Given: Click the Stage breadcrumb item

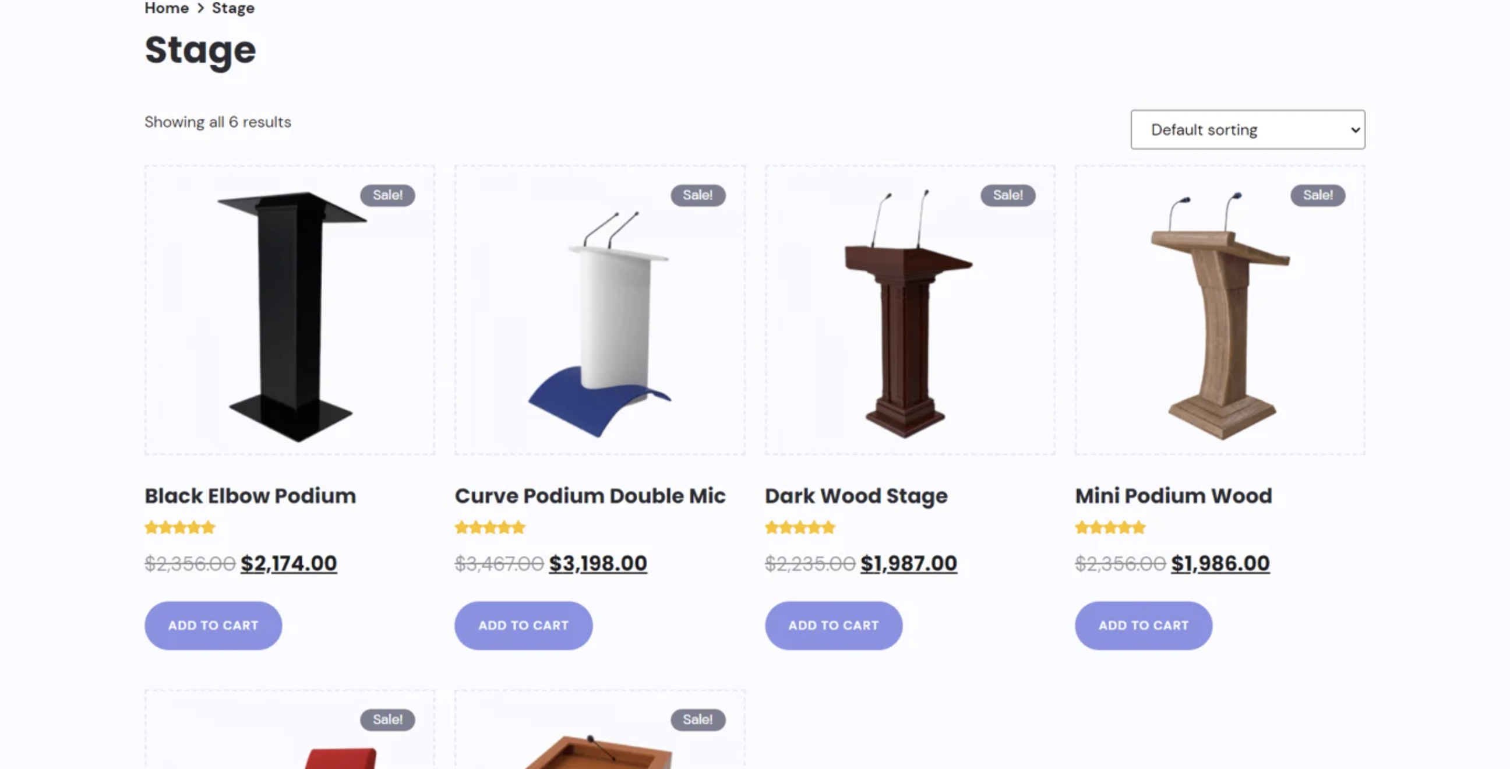Looking at the screenshot, I should pyautogui.click(x=232, y=8).
